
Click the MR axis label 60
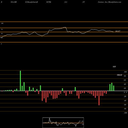(125, 80)
